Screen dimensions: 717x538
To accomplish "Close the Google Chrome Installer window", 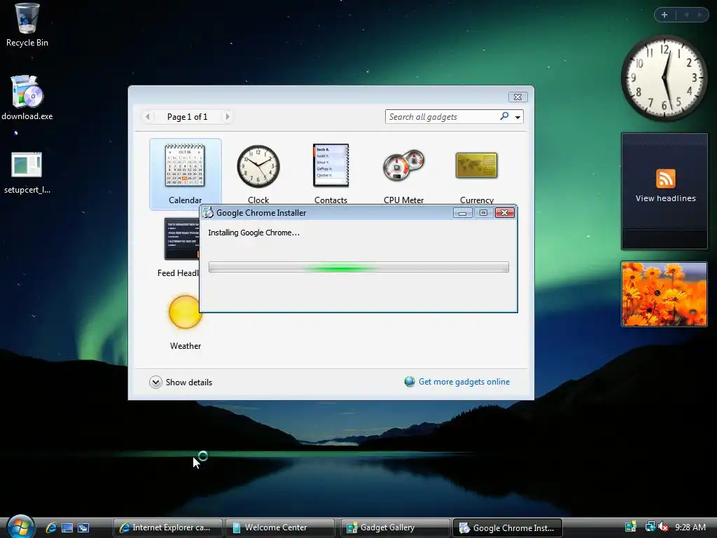I will tap(504, 213).
